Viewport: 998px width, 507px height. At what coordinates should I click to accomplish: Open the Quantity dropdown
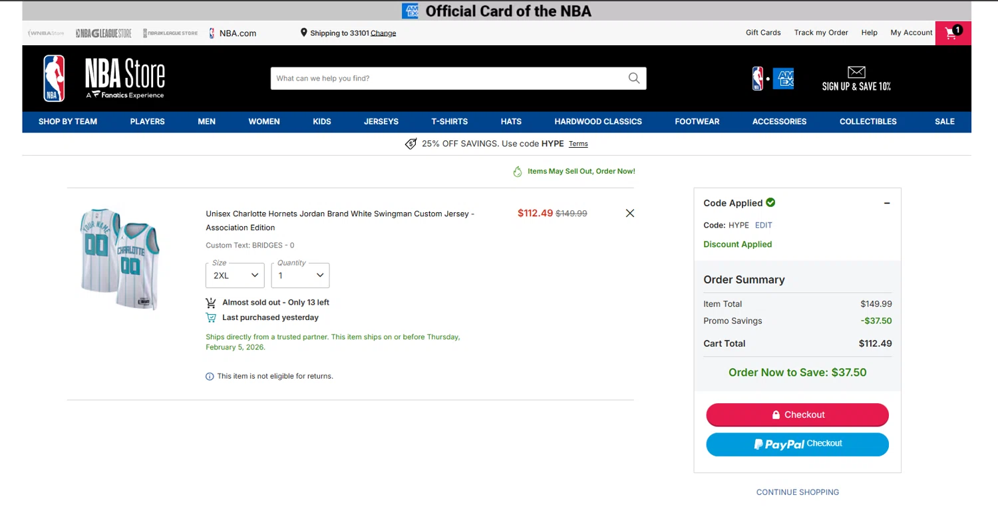coord(300,275)
